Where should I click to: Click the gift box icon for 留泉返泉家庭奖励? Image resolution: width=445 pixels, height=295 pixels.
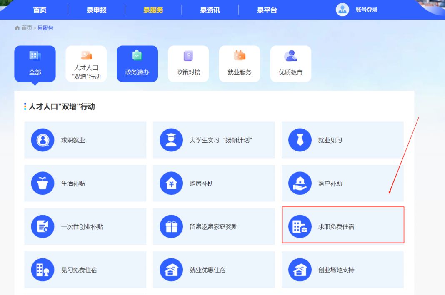tap(171, 227)
